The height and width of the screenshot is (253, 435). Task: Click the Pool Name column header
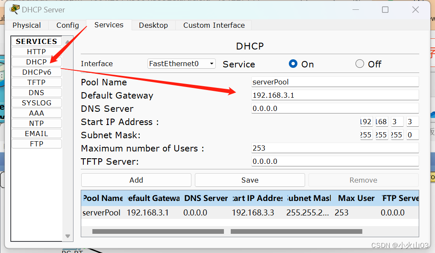(103, 198)
